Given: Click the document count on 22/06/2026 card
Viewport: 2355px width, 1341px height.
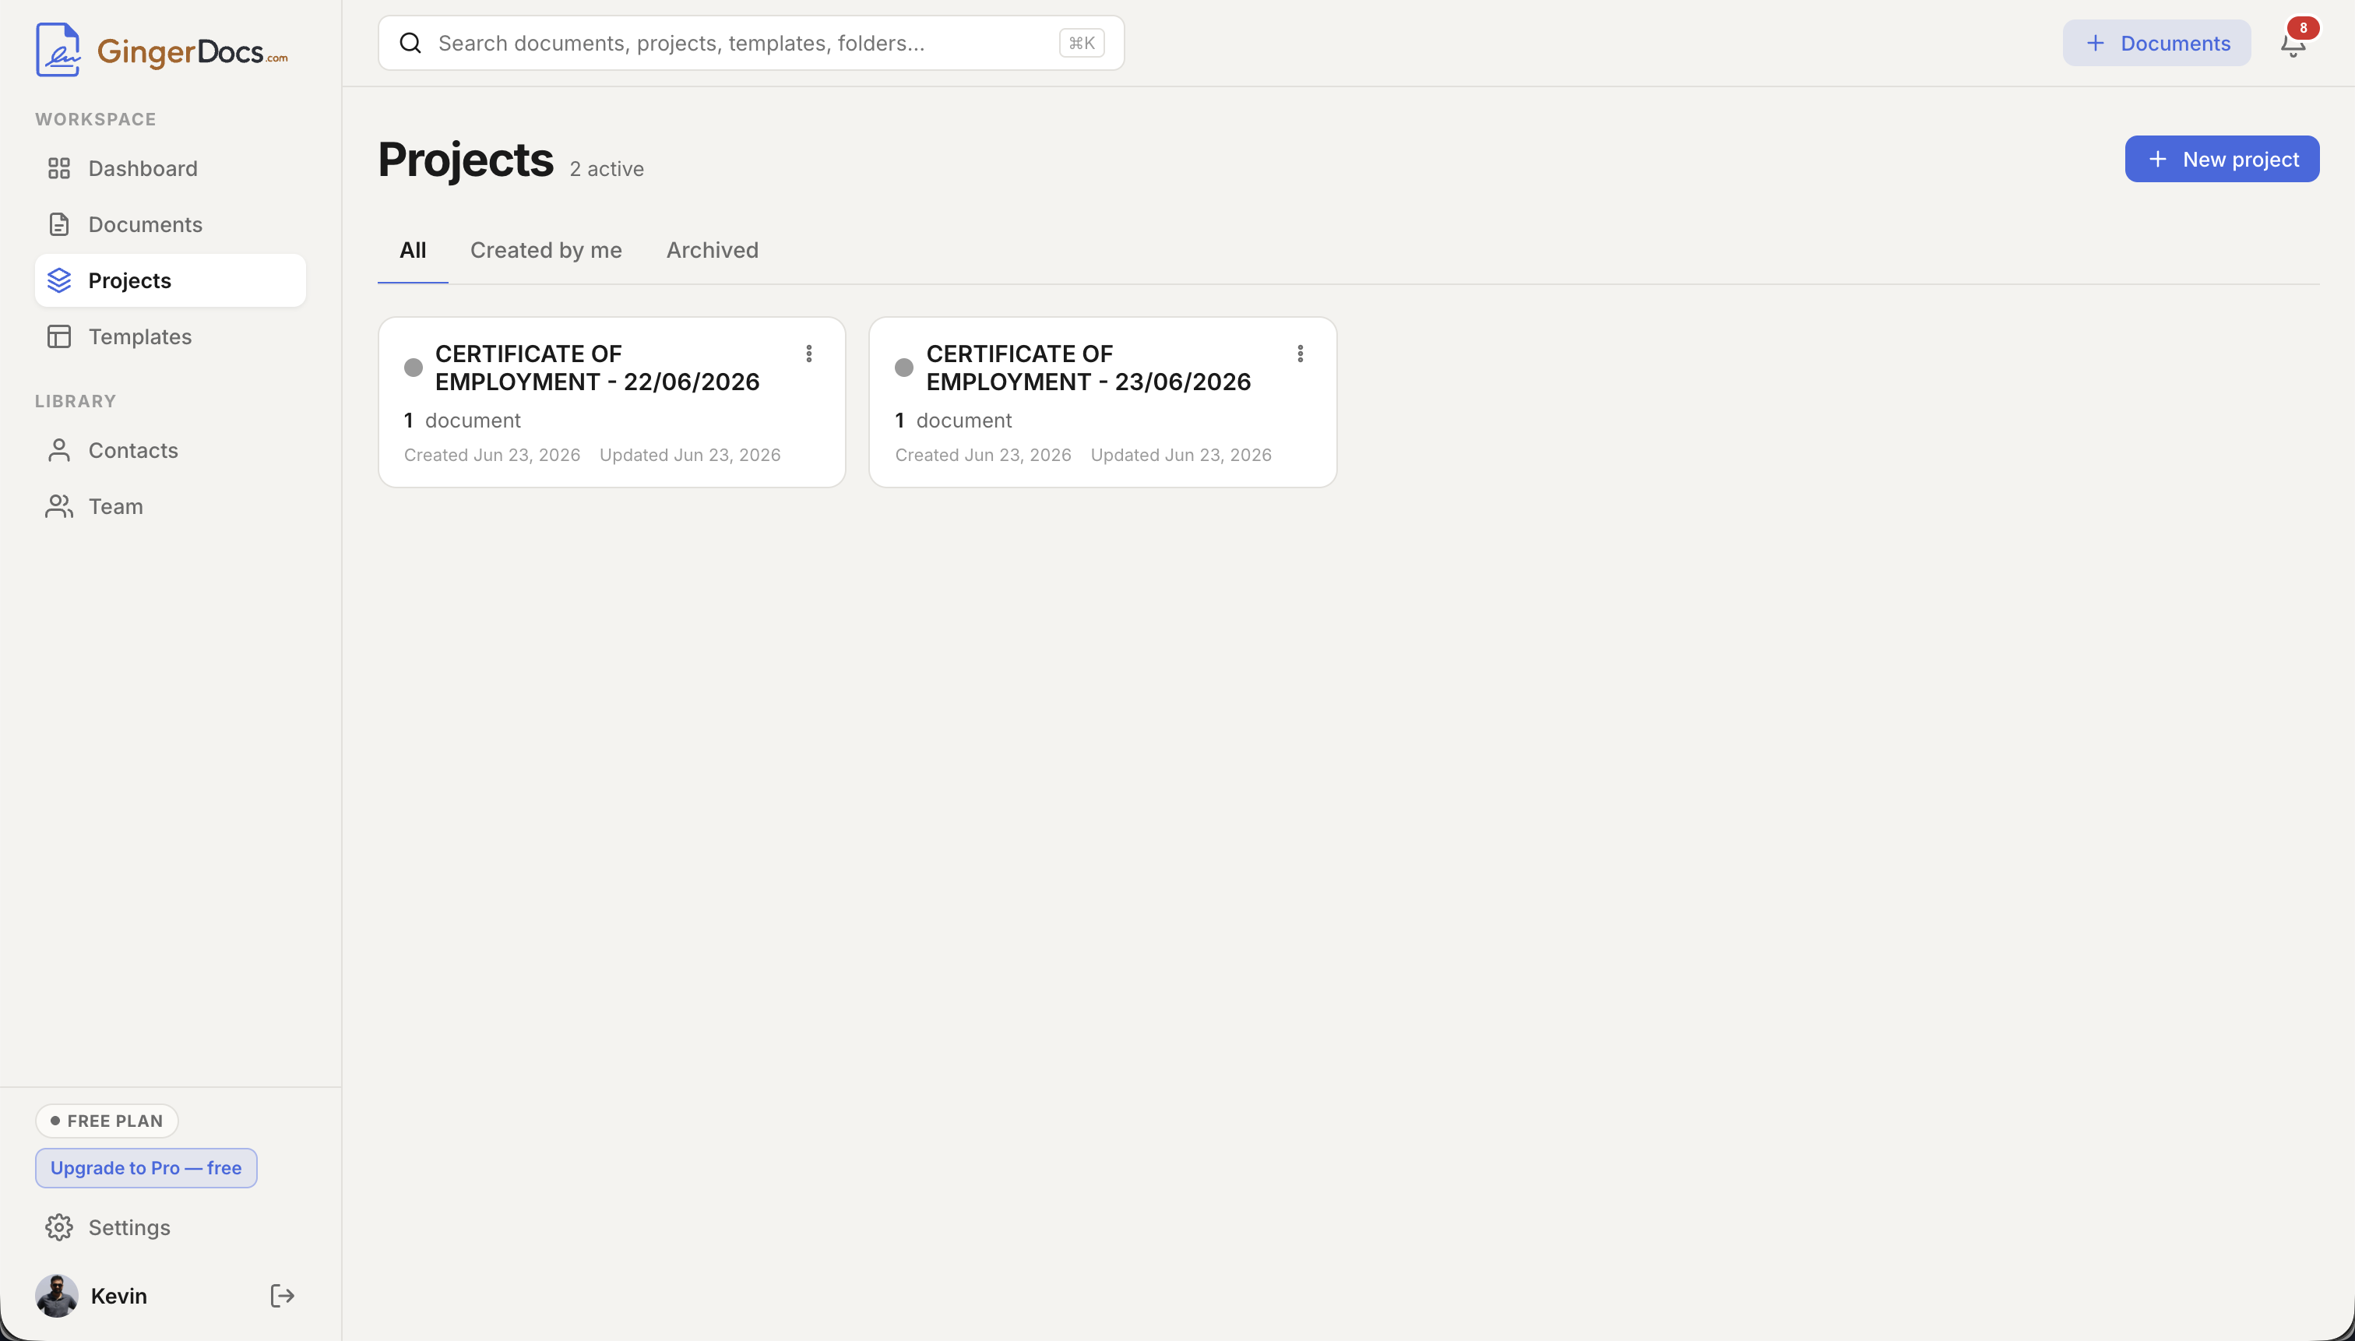Looking at the screenshot, I should coord(463,421).
